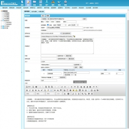Open the 头条 (headline) level dropdown
This screenshot has width=129, height=129.
pyautogui.click(x=75, y=25)
